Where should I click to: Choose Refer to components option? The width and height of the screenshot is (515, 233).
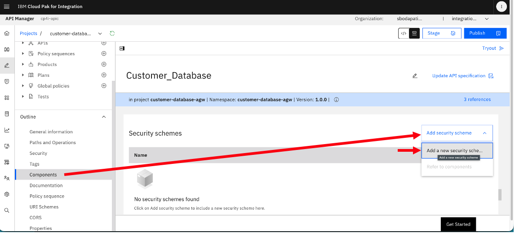(457, 167)
